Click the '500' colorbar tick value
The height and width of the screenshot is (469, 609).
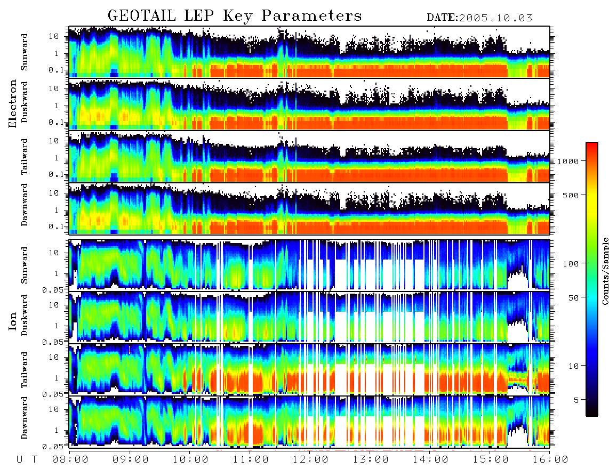[x=571, y=195]
